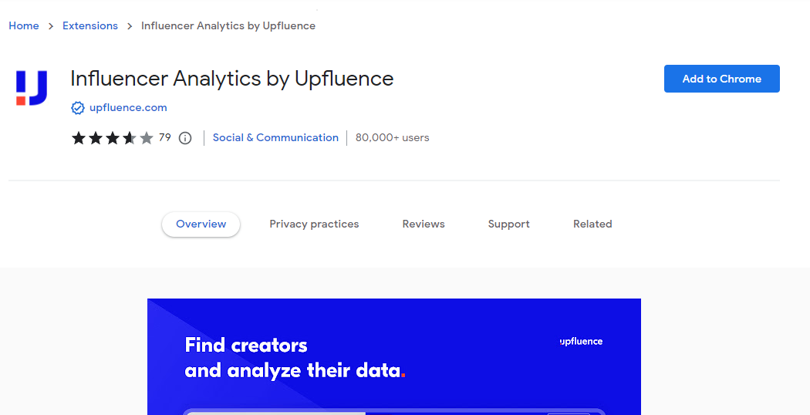The width and height of the screenshot is (810, 415).
Task: Click the Upfluence extension logo icon
Action: coord(32,88)
